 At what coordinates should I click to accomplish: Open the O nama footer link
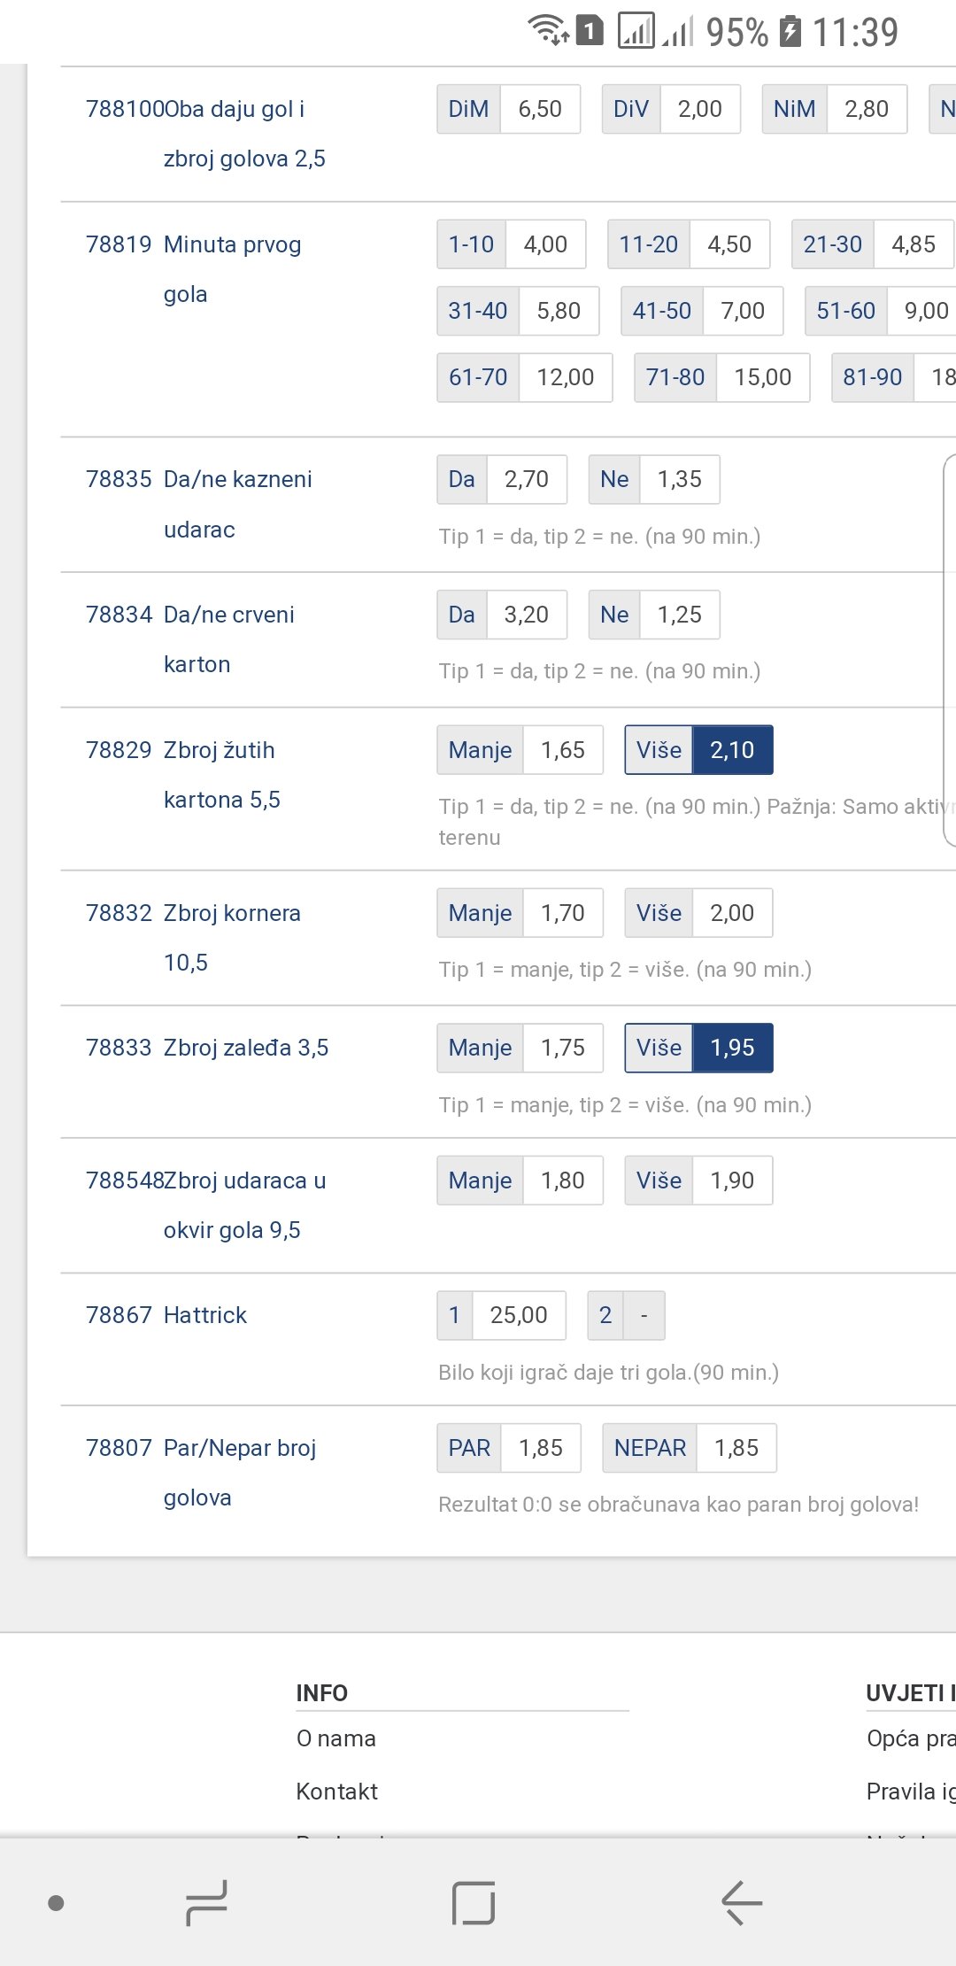pyautogui.click(x=335, y=1738)
